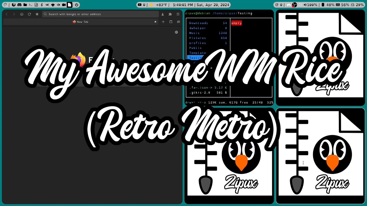Select profiles folder in terminal file manager

(208, 43)
